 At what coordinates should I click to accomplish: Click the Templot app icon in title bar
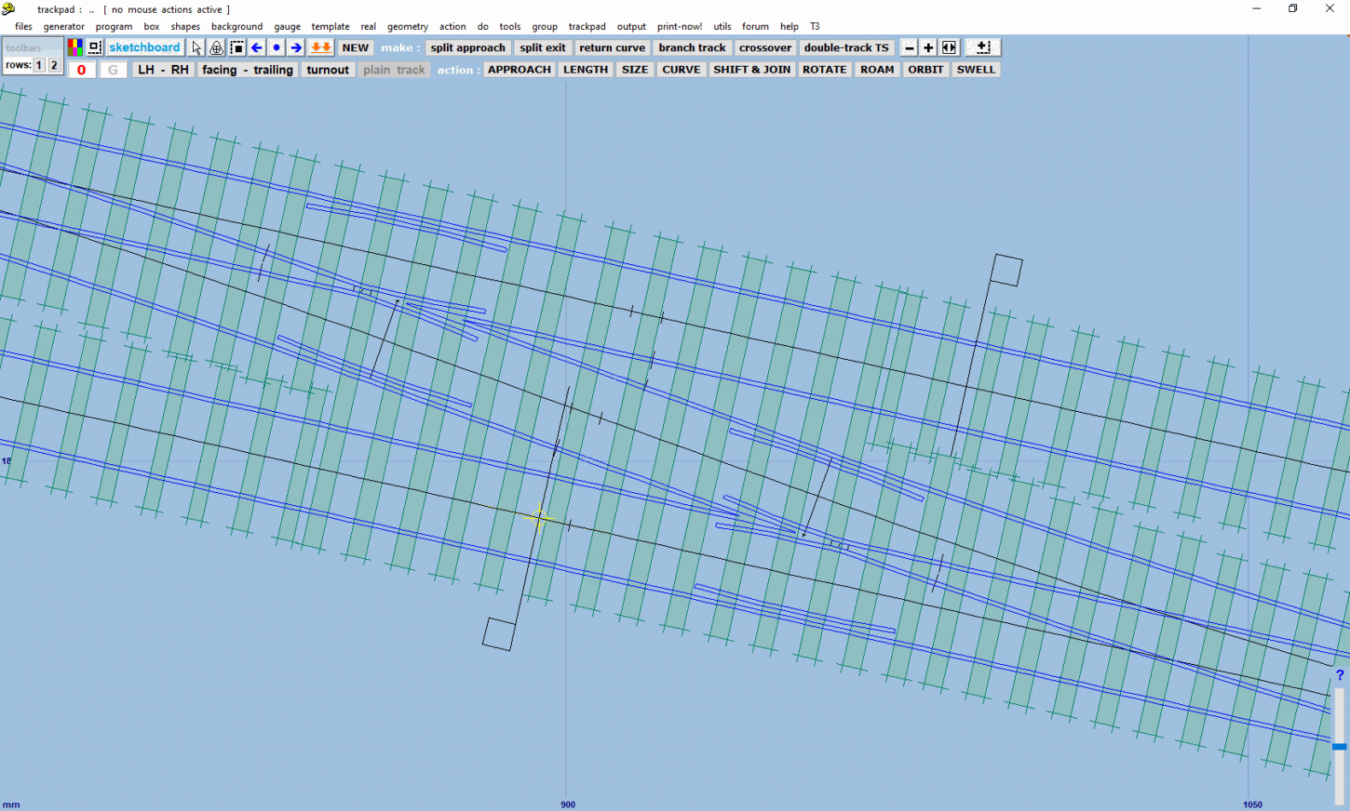coord(9,9)
